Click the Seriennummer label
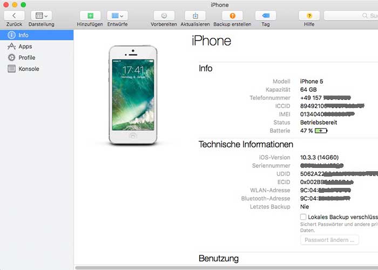Viewport: 378px width, 270px height. [271, 165]
